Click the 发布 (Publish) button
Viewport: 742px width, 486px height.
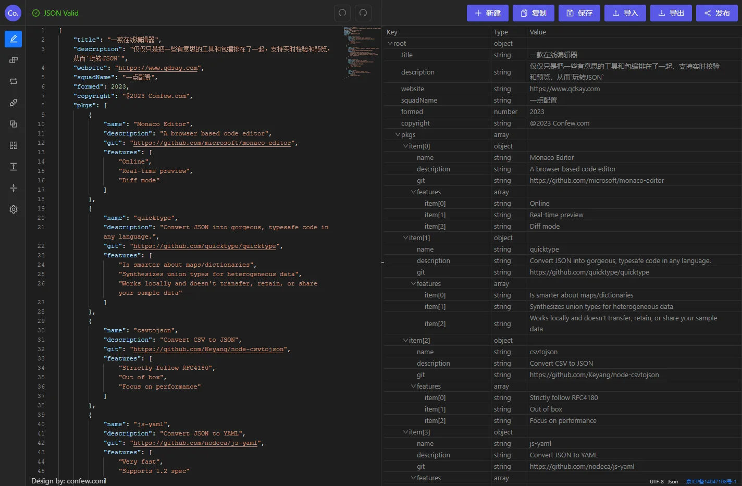717,13
